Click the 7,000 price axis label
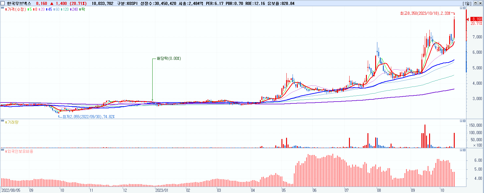The height and width of the screenshot is (193, 484). (477, 37)
